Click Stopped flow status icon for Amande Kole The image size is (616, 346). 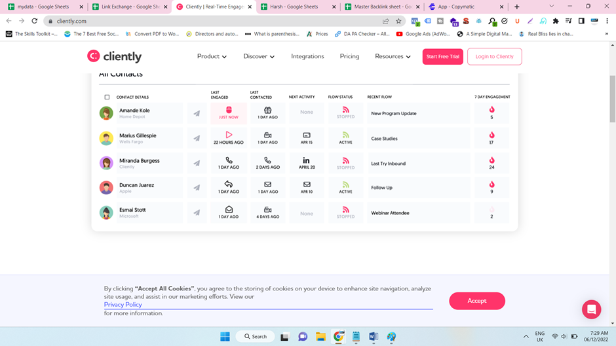pos(346,110)
